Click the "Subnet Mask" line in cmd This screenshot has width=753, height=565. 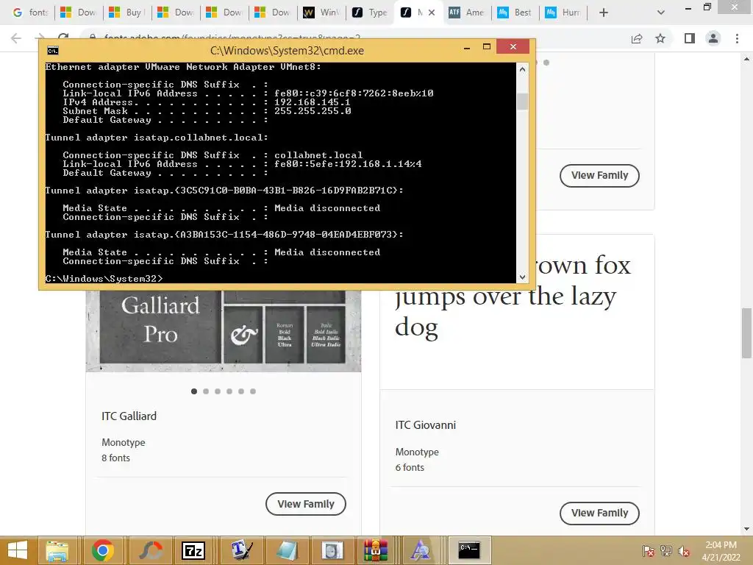207,111
